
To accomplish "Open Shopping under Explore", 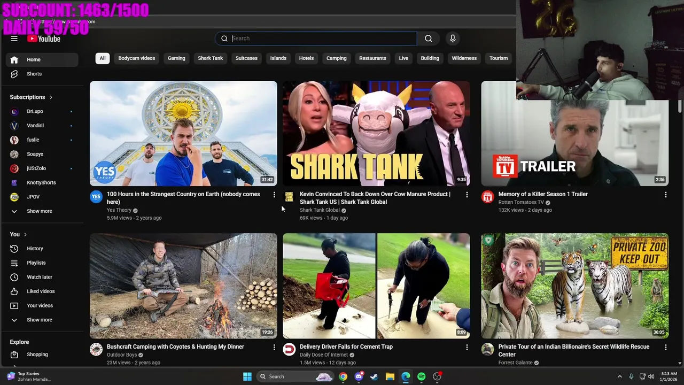I will [x=42, y=355].
